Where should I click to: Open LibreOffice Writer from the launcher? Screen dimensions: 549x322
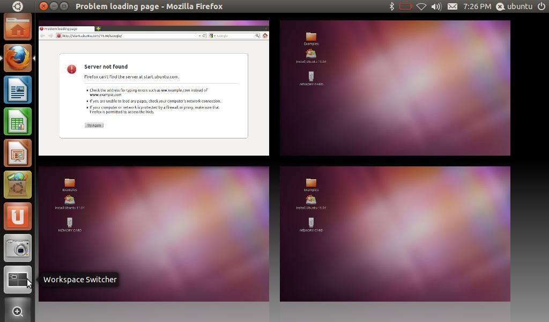pos(18,90)
